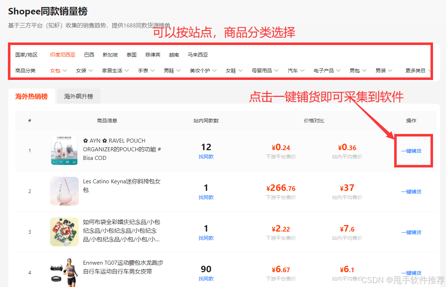Click 站内同款数 column header
This screenshot has height=287, width=446.
[x=206, y=121]
